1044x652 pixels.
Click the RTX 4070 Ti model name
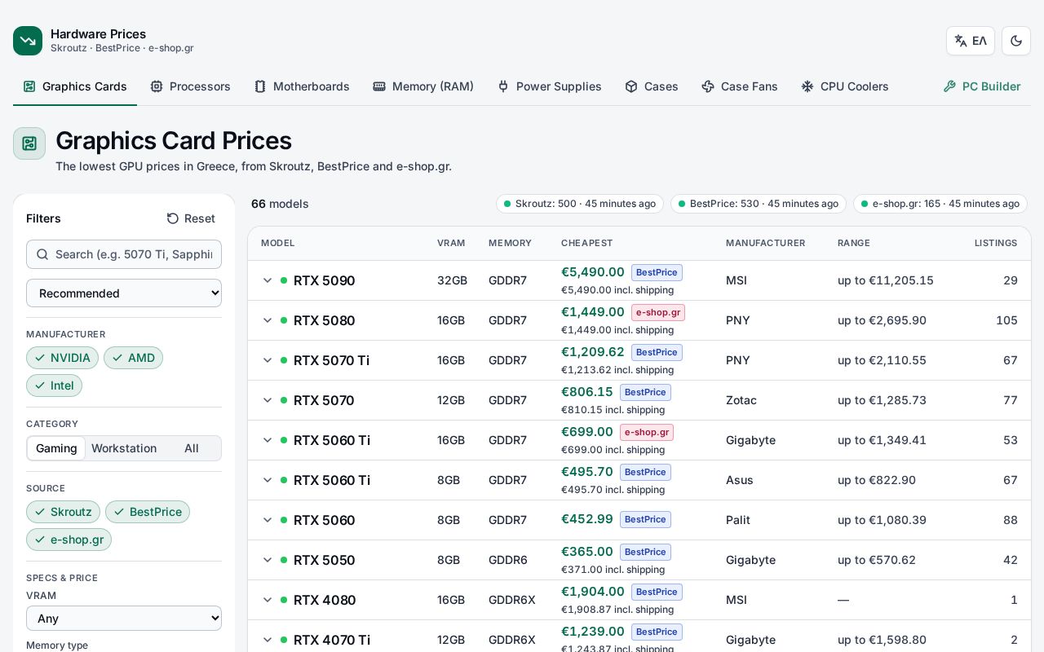(332, 640)
